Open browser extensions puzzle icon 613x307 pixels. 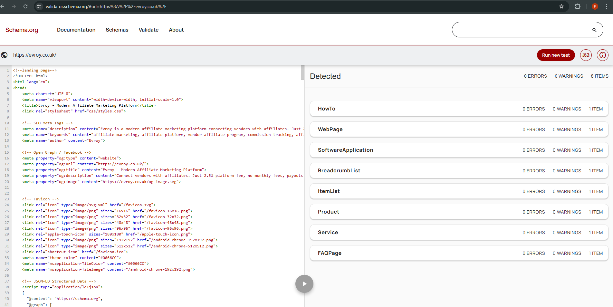[578, 6]
